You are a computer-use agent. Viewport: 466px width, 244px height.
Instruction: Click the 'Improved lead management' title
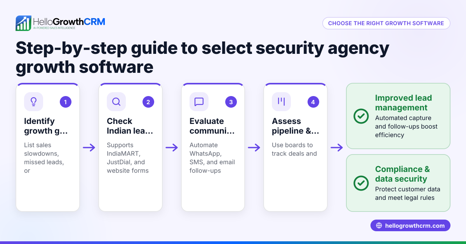point(403,103)
